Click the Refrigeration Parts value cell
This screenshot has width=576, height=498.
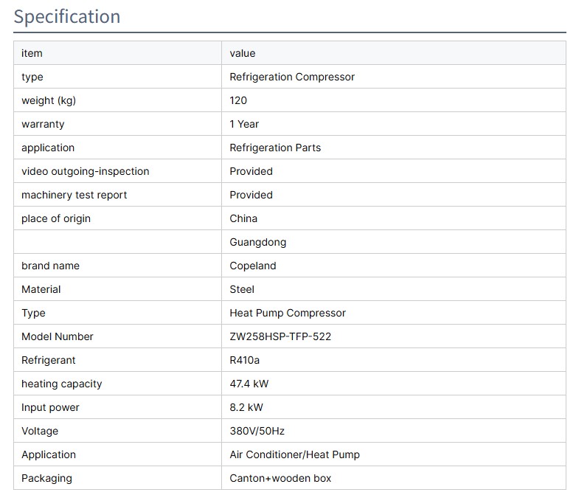click(x=275, y=148)
